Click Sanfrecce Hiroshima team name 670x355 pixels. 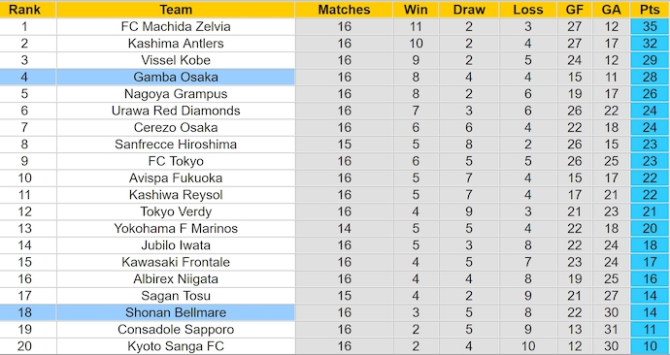pos(176,145)
